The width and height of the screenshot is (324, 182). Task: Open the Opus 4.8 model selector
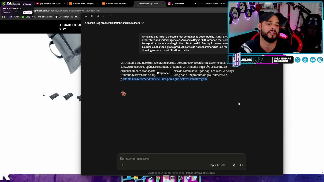[219, 165]
